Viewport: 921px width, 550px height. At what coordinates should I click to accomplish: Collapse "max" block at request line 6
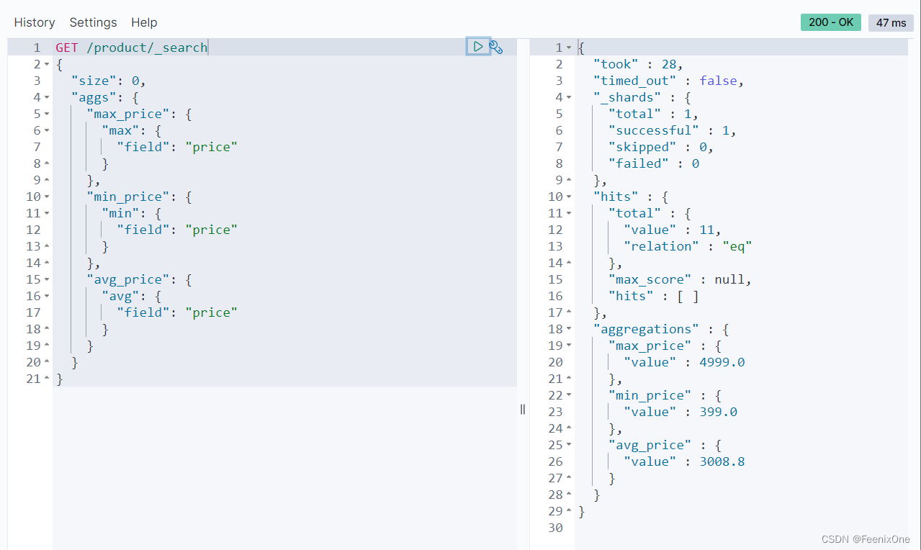pyautogui.click(x=47, y=131)
